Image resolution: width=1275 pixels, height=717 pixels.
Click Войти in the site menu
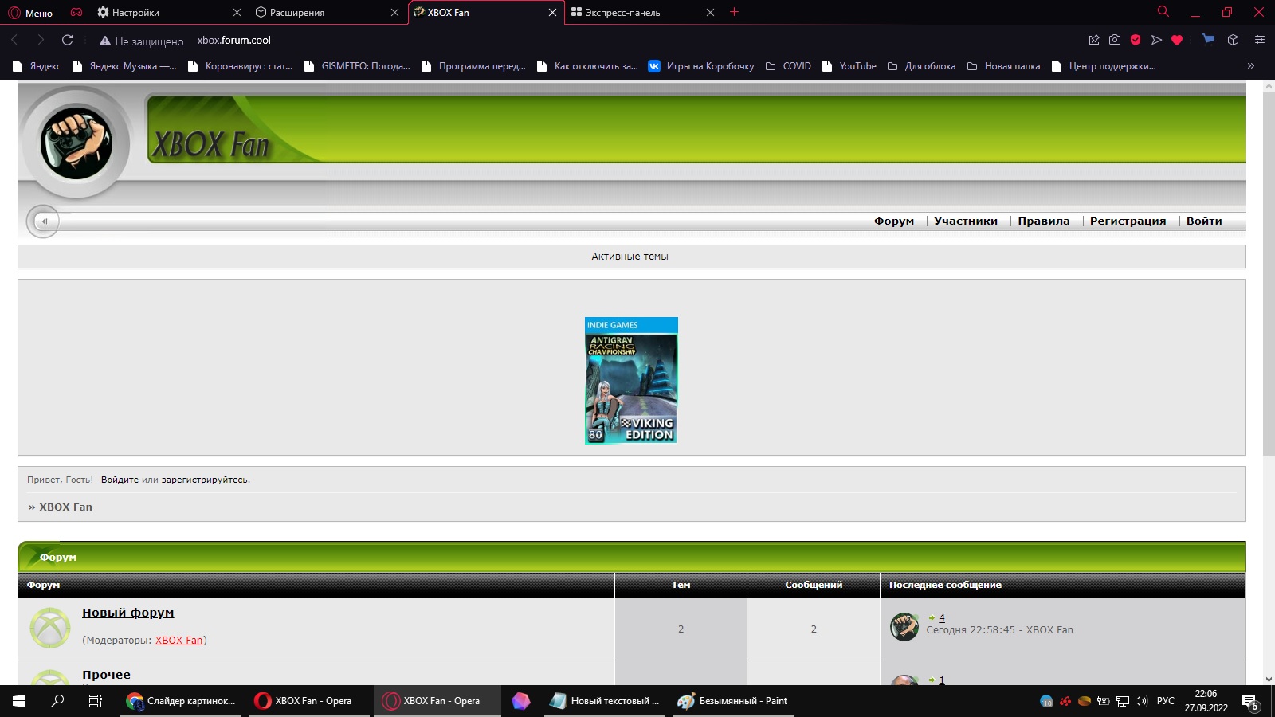point(1204,221)
